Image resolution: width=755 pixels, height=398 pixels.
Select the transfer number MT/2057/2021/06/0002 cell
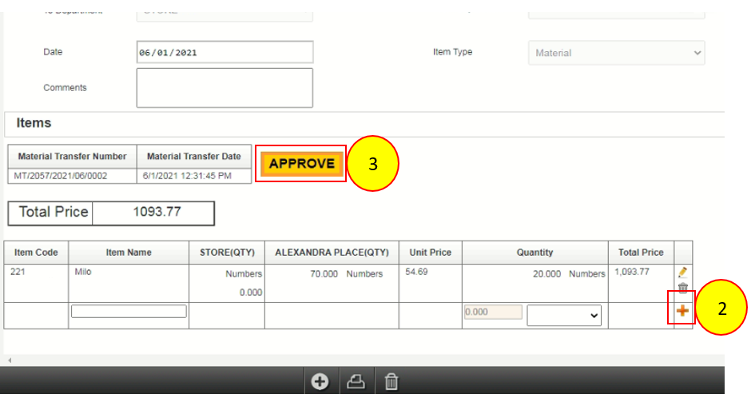[72, 176]
